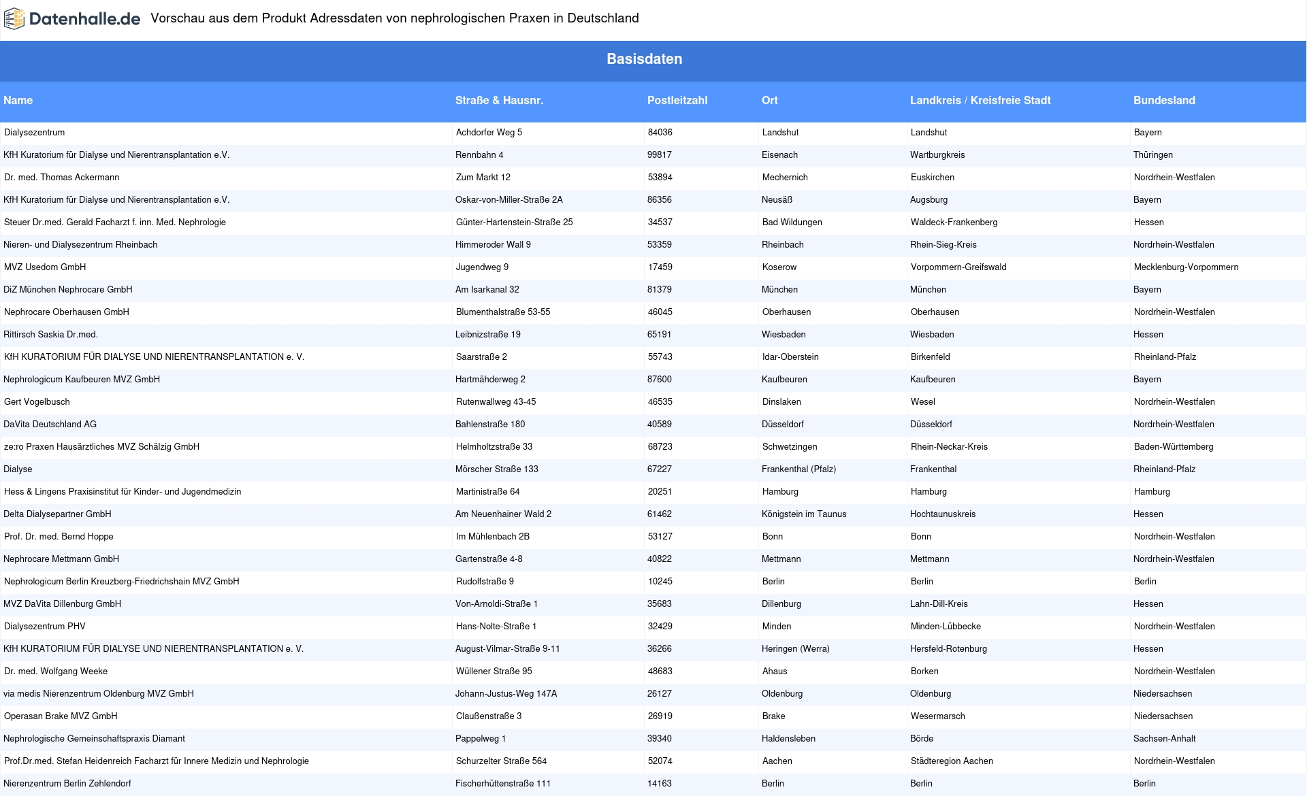This screenshot has width=1307, height=796.
Task: Select Mecklenburg-Vorpommern state cell
Action: (x=1187, y=267)
